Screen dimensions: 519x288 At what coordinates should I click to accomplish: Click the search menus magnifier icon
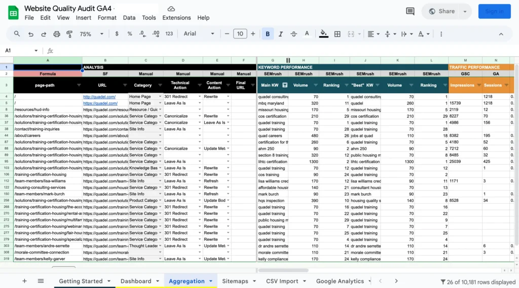[17, 34]
